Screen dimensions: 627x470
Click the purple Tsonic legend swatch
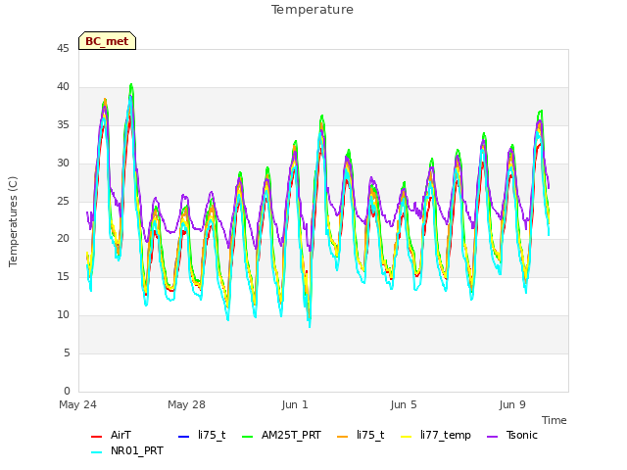(x=492, y=437)
